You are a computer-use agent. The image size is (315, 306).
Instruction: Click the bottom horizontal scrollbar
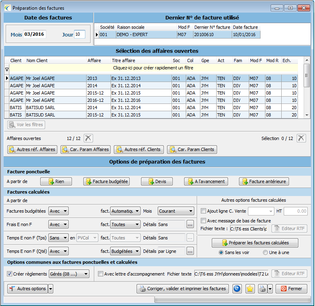232,300
